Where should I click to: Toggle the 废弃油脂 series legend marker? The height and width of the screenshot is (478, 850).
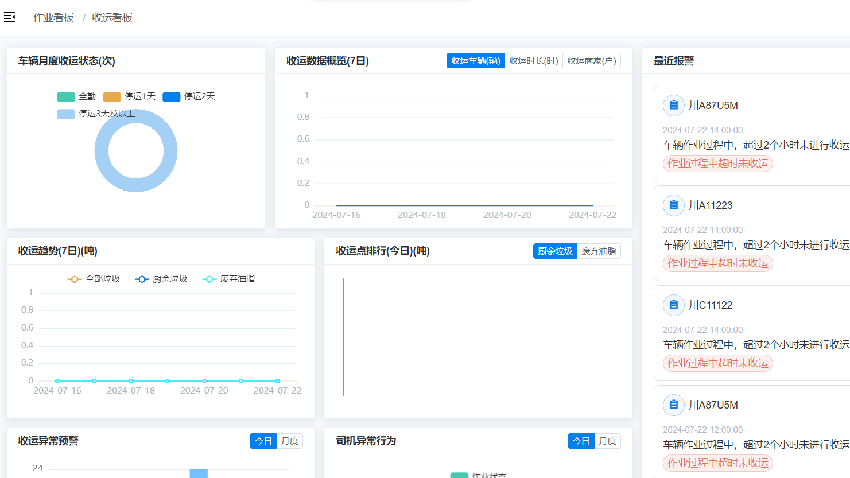[209, 279]
